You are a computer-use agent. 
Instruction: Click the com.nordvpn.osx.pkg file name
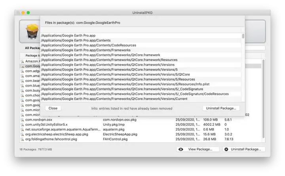[x=120, y=120]
